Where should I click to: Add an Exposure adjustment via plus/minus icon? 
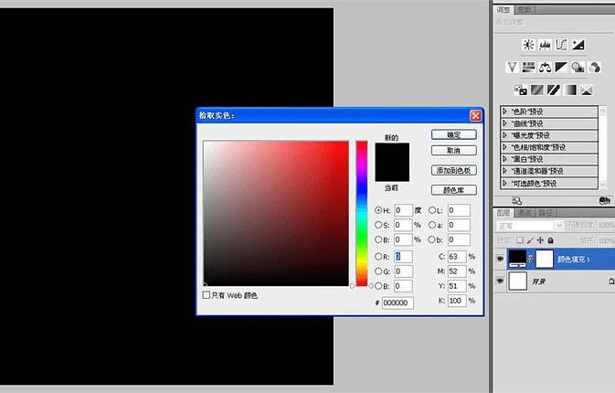pos(578,45)
